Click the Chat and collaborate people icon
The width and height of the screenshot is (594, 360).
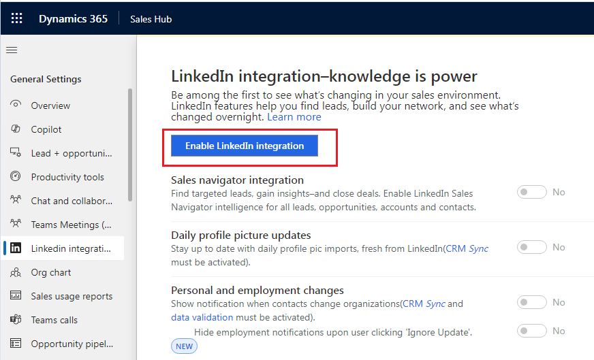point(16,199)
